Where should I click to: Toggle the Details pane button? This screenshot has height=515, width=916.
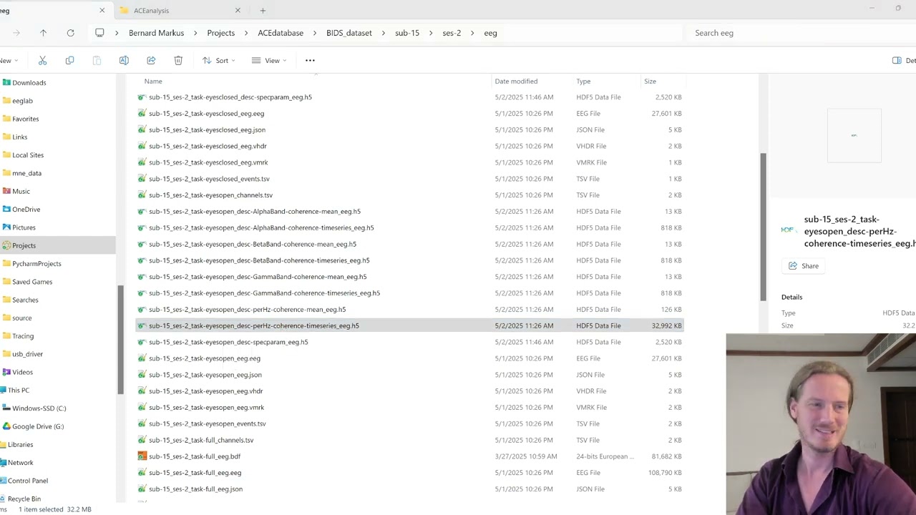[x=904, y=61]
